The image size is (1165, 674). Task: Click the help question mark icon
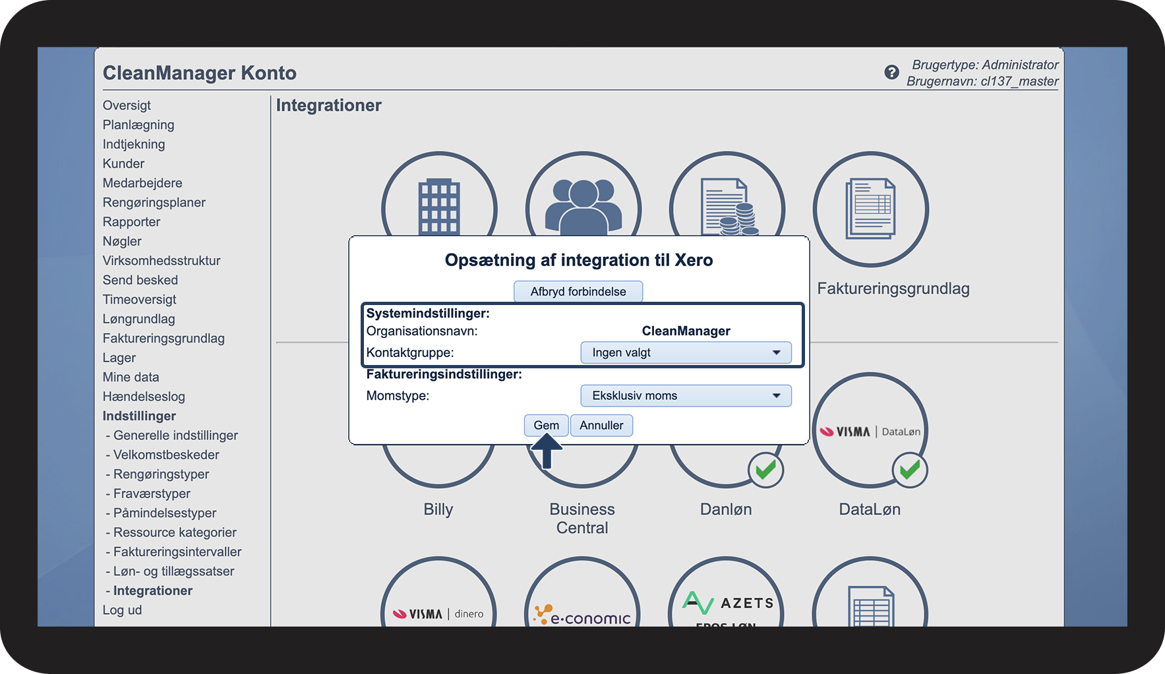(891, 72)
